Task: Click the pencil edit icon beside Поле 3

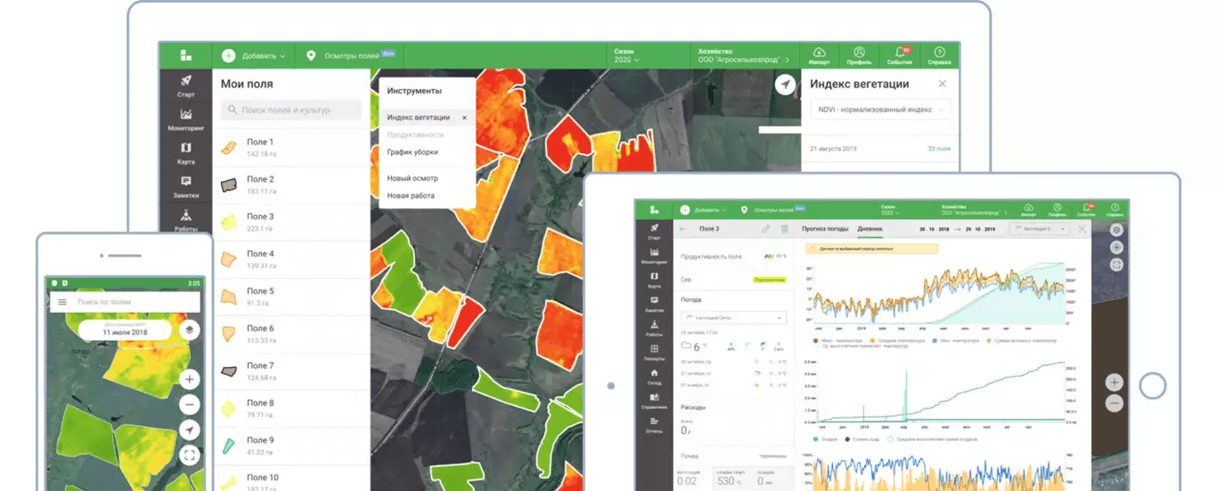Action: tap(765, 229)
